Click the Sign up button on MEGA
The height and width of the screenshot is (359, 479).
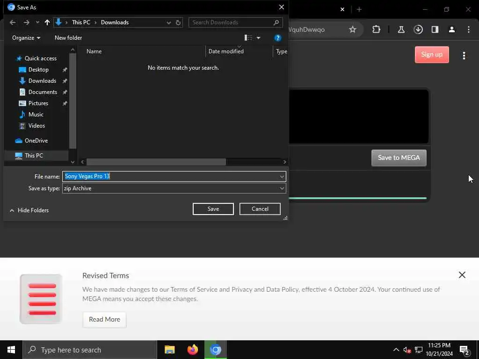[432, 55]
